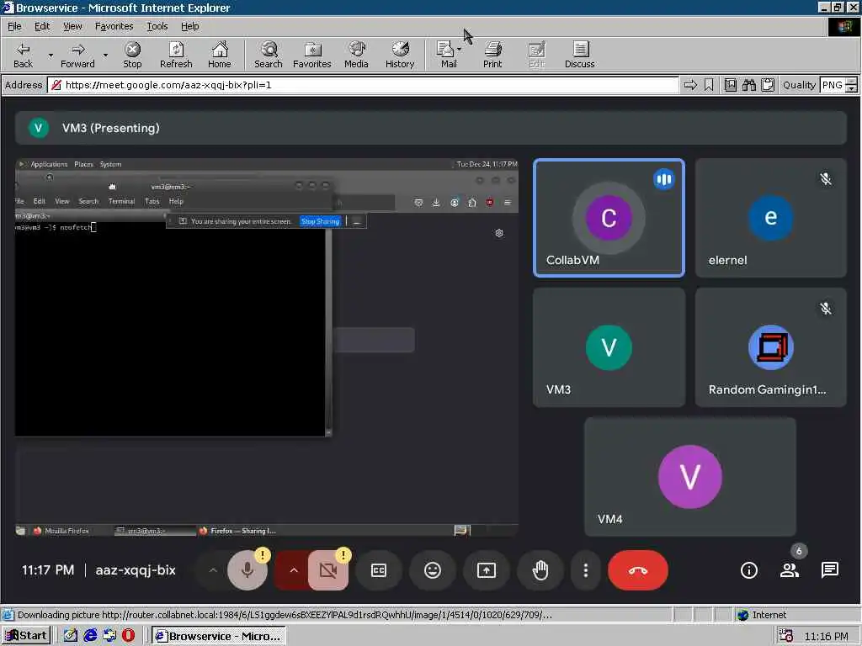The width and height of the screenshot is (862, 646).
Task: Adjust the Quality PNG stepper arrows
Action: pyautogui.click(x=851, y=85)
